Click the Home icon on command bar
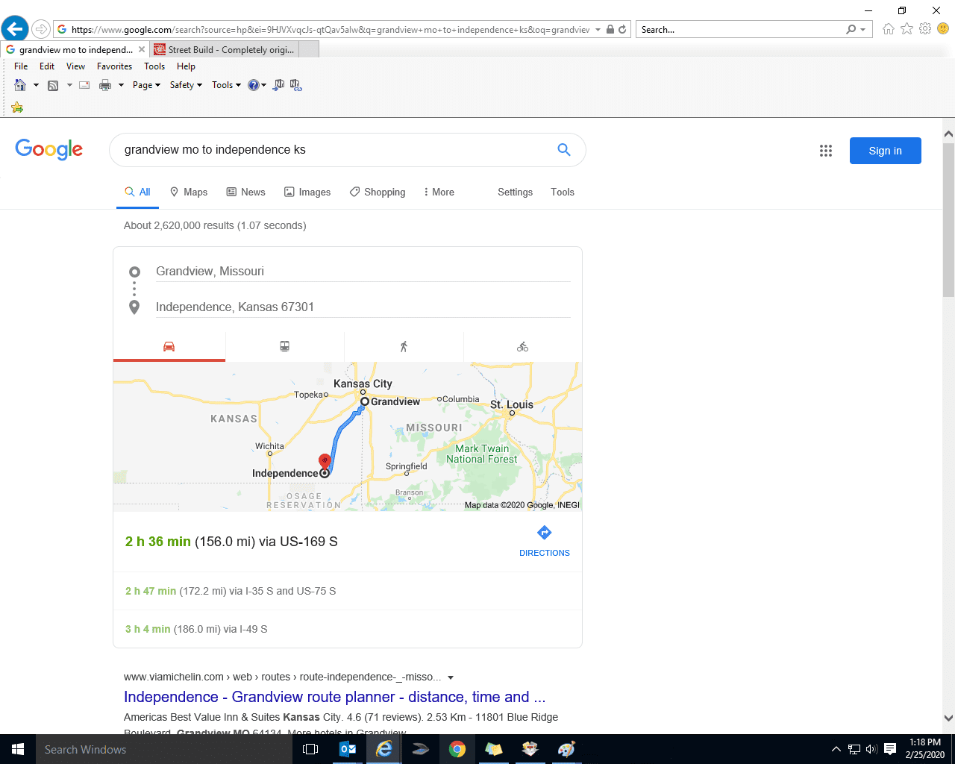 tap(20, 85)
